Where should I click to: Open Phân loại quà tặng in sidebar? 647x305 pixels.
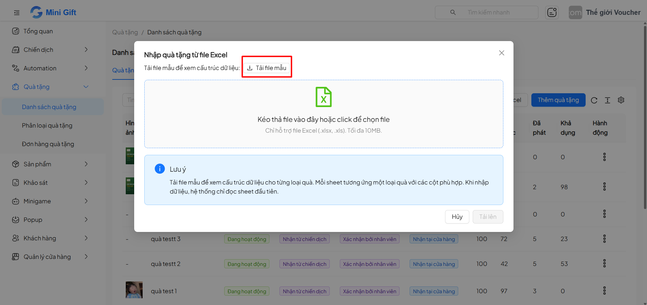pyautogui.click(x=53, y=126)
